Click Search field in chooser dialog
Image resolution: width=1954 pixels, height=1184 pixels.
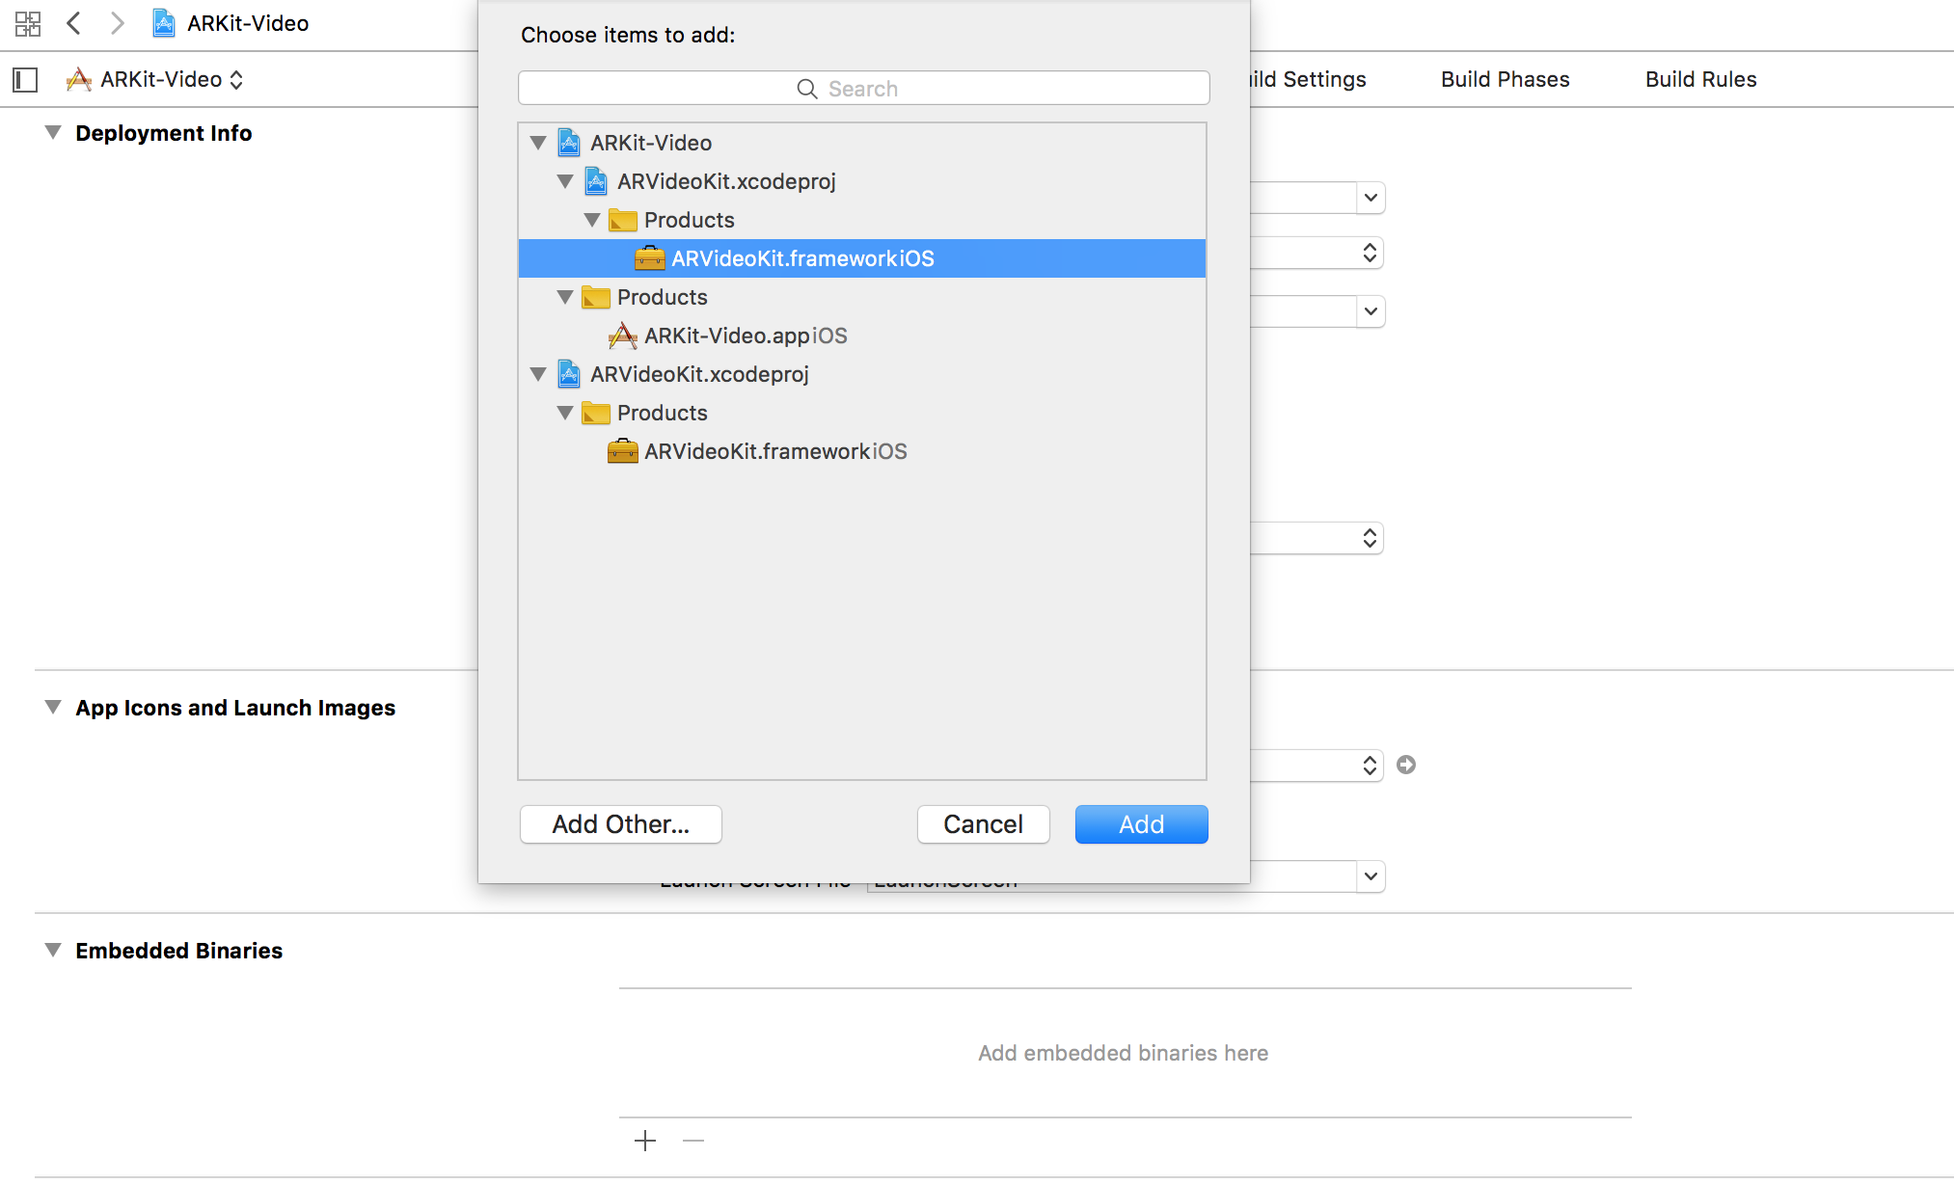point(864,88)
